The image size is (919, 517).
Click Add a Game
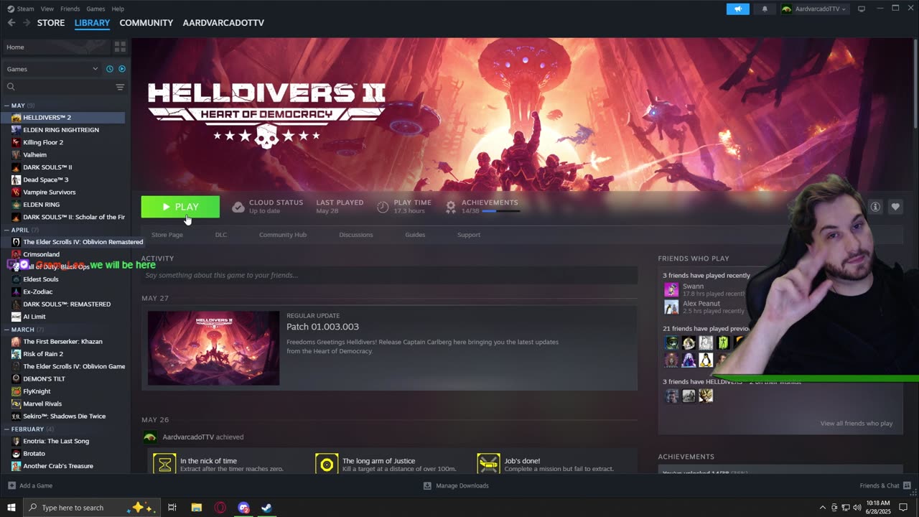pos(30,485)
